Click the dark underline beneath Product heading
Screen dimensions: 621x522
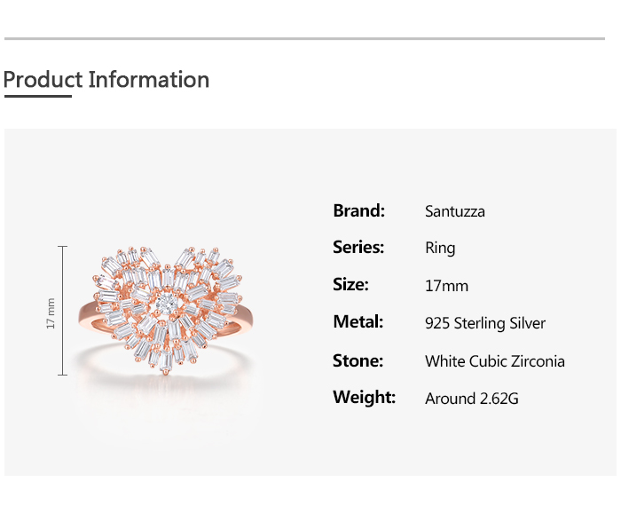(x=37, y=96)
